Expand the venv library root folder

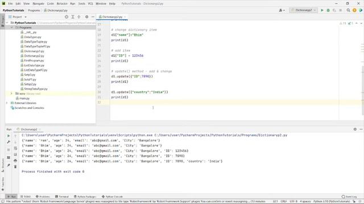[11, 93]
